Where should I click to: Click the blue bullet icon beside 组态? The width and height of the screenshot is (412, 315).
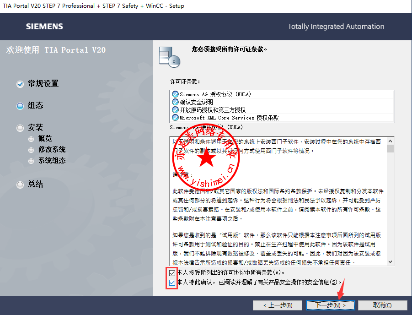click(x=20, y=106)
